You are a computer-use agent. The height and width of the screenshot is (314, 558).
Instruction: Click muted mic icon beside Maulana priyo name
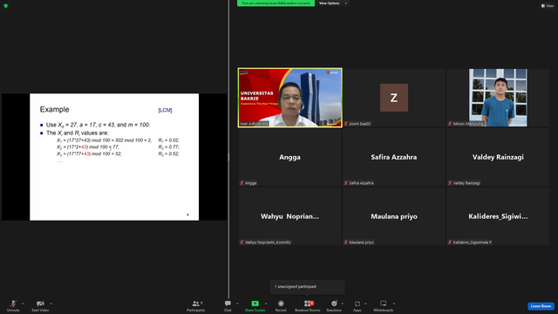point(345,242)
